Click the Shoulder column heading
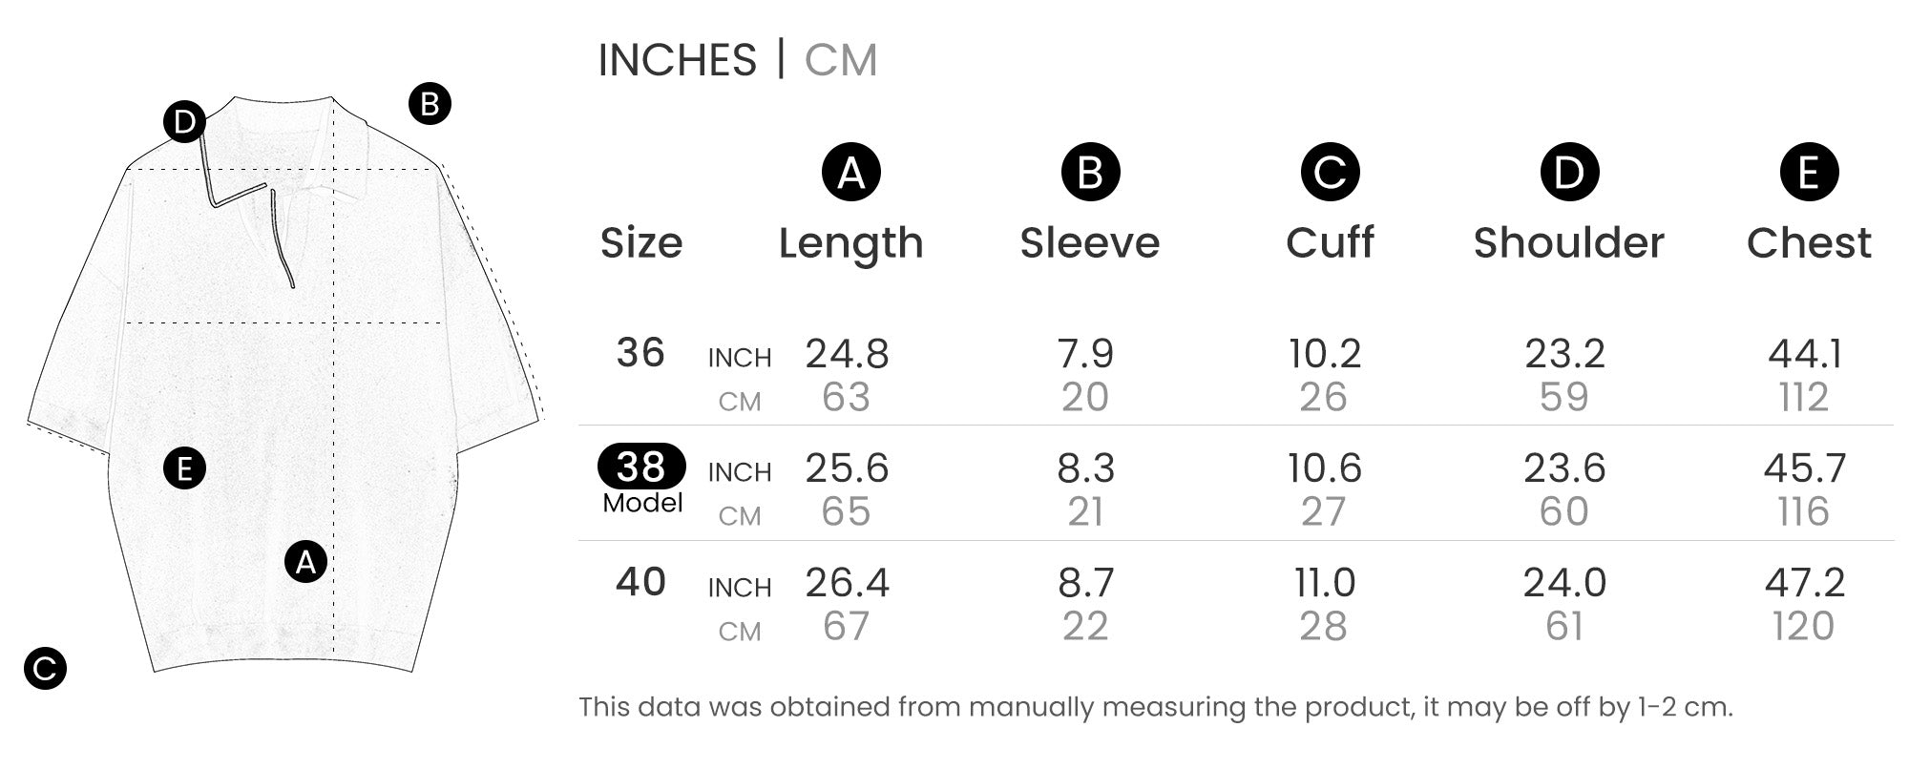The image size is (1909, 769). [x=1569, y=243]
